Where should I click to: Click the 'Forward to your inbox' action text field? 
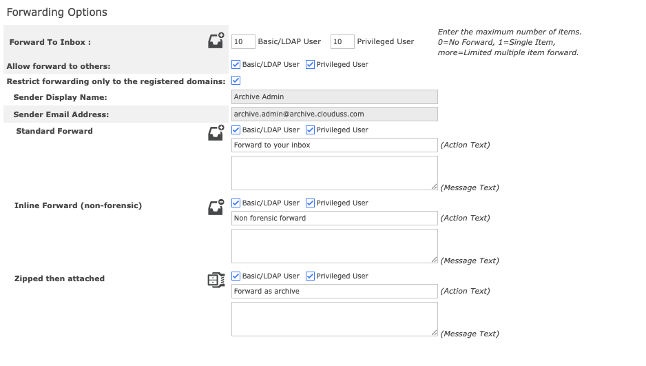coord(334,145)
